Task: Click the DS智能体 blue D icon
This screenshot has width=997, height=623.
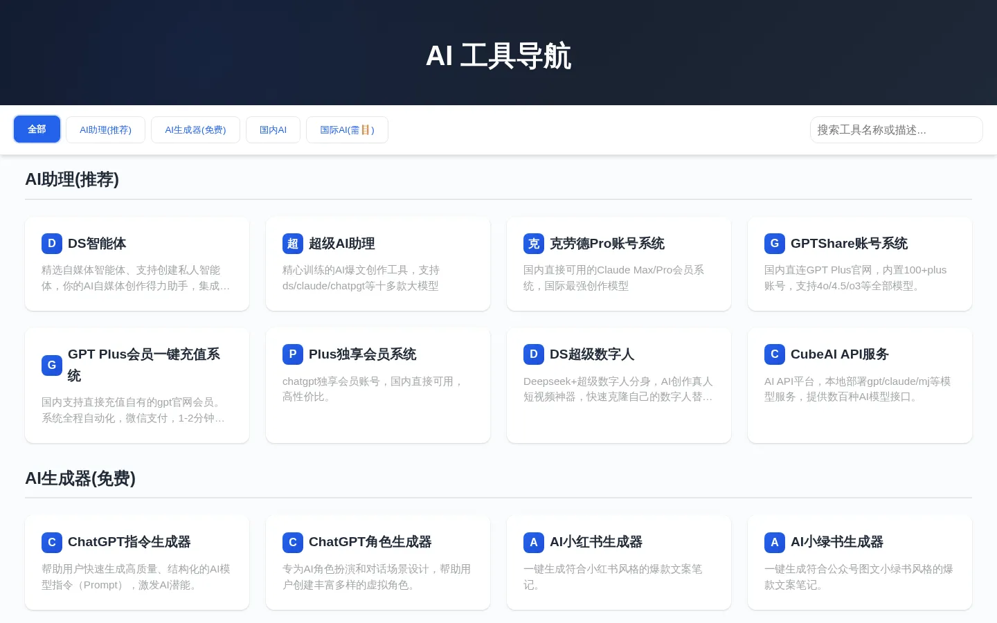Action: click(x=52, y=244)
